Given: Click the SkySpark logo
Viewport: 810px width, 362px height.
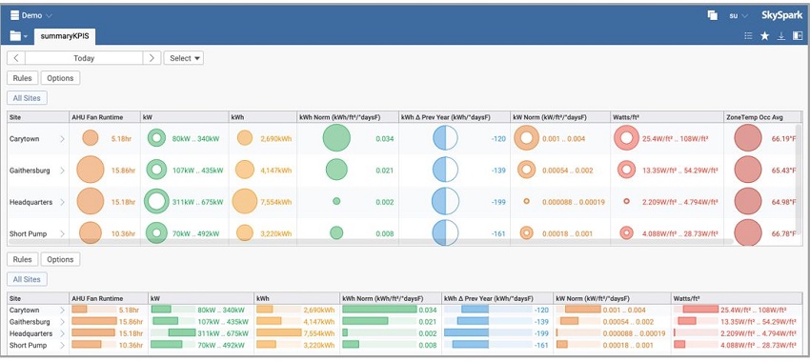Looking at the screenshot, I should [782, 15].
